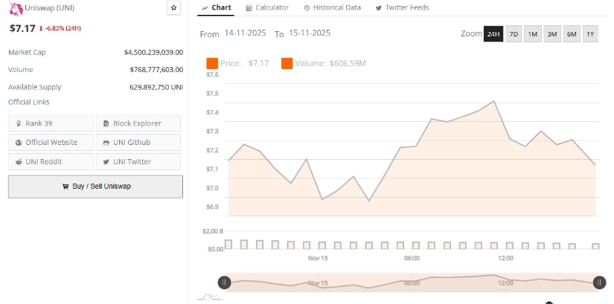Viewport: 614px width, 304px height.
Task: Visit the Official Website link
Action: point(51,142)
